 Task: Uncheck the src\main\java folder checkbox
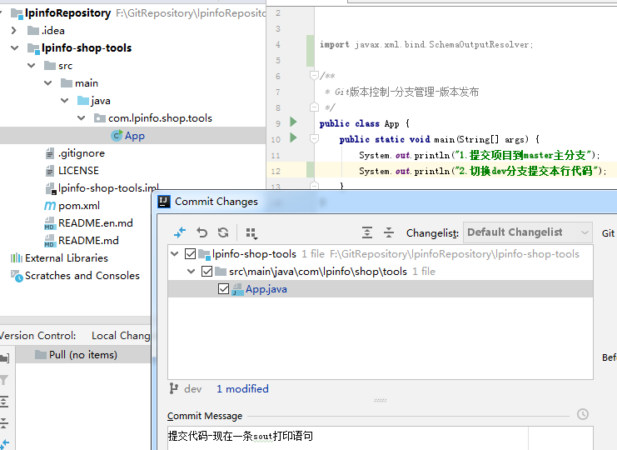(207, 272)
